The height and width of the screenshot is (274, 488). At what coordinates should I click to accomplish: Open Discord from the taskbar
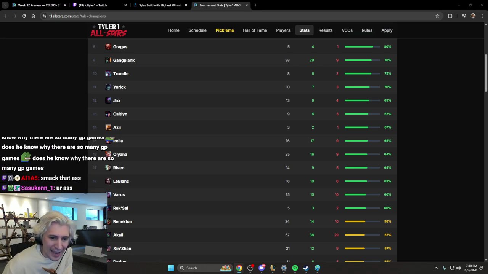tap(262, 268)
